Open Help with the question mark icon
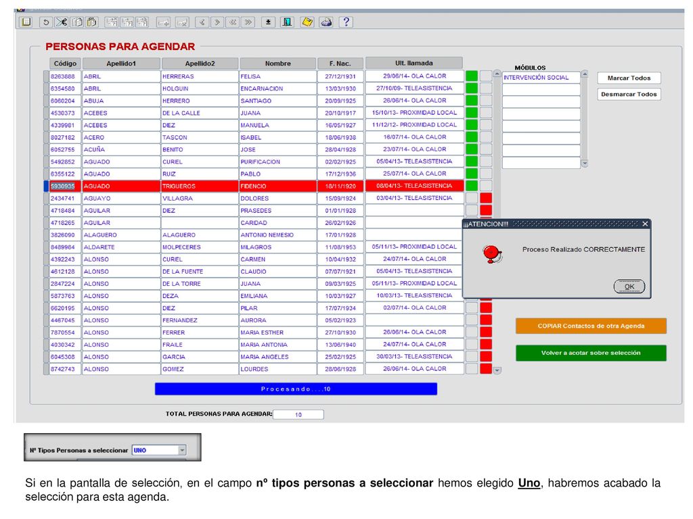 click(x=346, y=22)
